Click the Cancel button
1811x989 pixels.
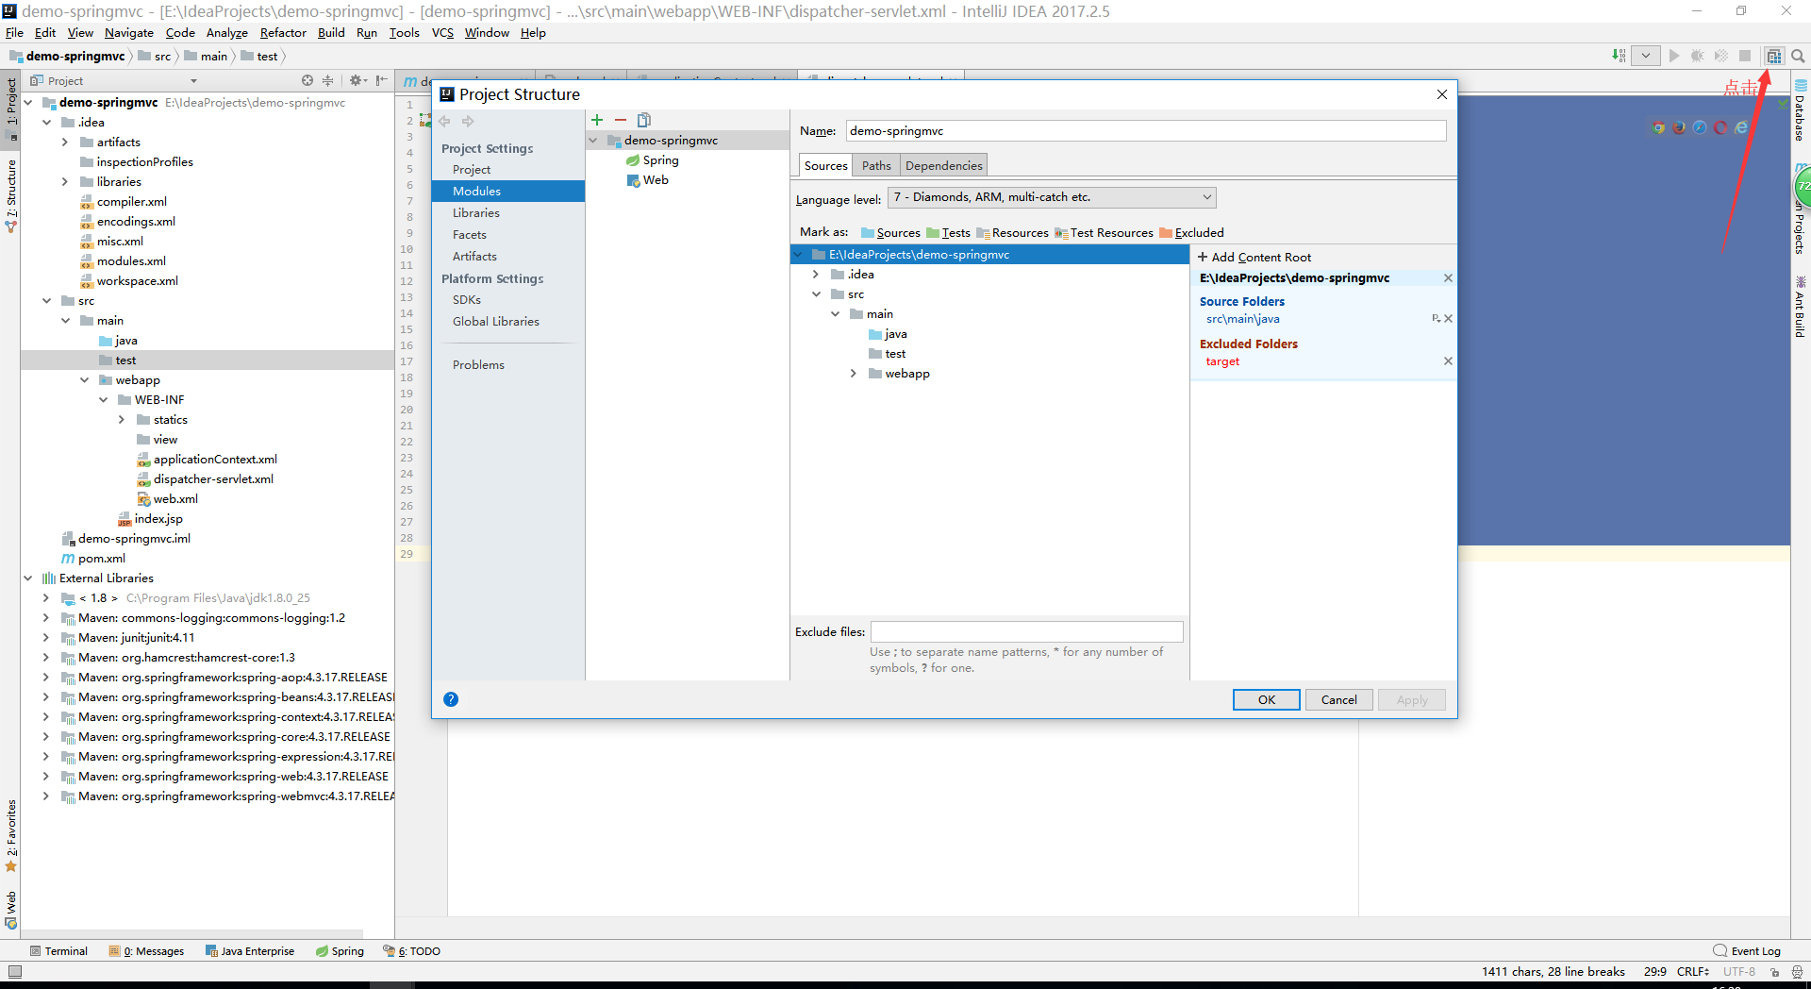1338,700
